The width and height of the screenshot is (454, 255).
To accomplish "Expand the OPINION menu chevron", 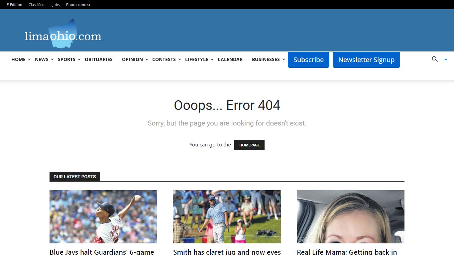I will click(x=147, y=59).
